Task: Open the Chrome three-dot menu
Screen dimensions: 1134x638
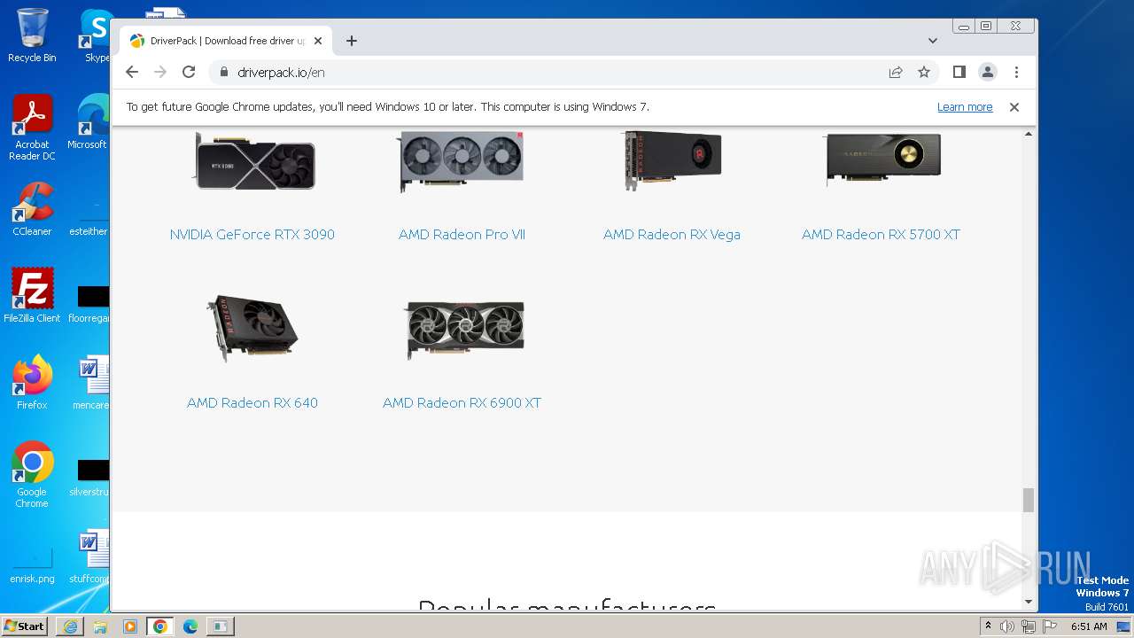Action: [1016, 72]
